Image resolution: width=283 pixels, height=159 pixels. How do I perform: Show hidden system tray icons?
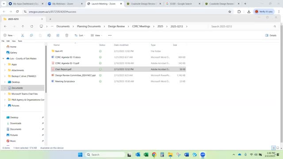pos(234,155)
